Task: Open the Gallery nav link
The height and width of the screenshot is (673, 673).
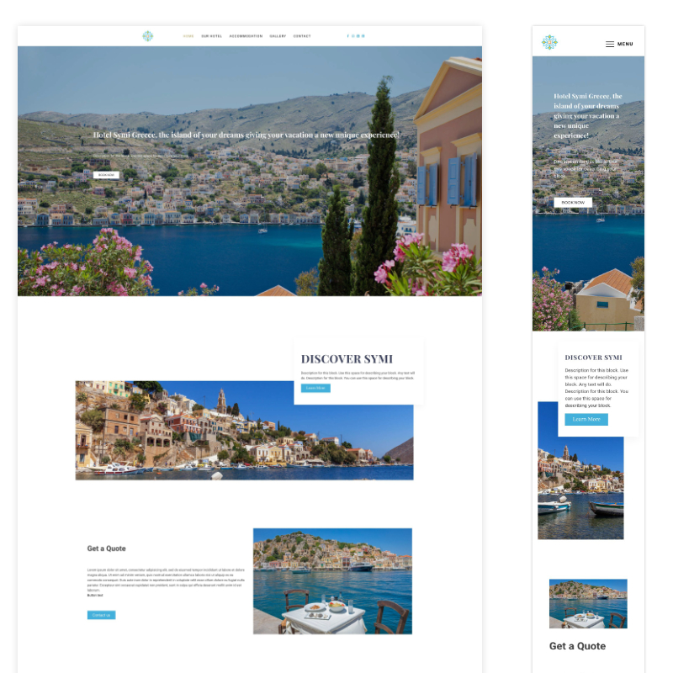Action: click(x=278, y=36)
